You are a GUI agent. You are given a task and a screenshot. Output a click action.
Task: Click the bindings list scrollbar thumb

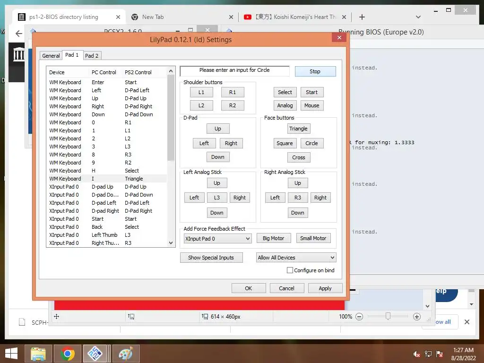pos(171,118)
